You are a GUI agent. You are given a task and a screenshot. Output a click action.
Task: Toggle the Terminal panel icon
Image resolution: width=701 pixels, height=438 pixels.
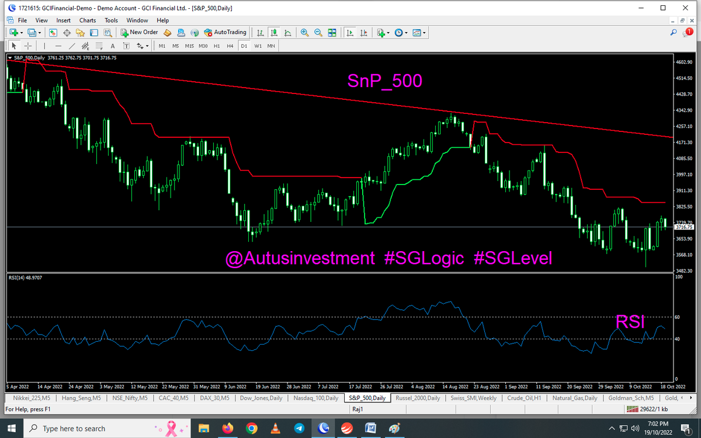click(x=93, y=33)
